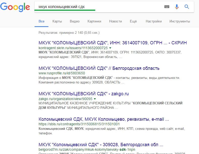Switch to the Видео tab

point(75,21)
